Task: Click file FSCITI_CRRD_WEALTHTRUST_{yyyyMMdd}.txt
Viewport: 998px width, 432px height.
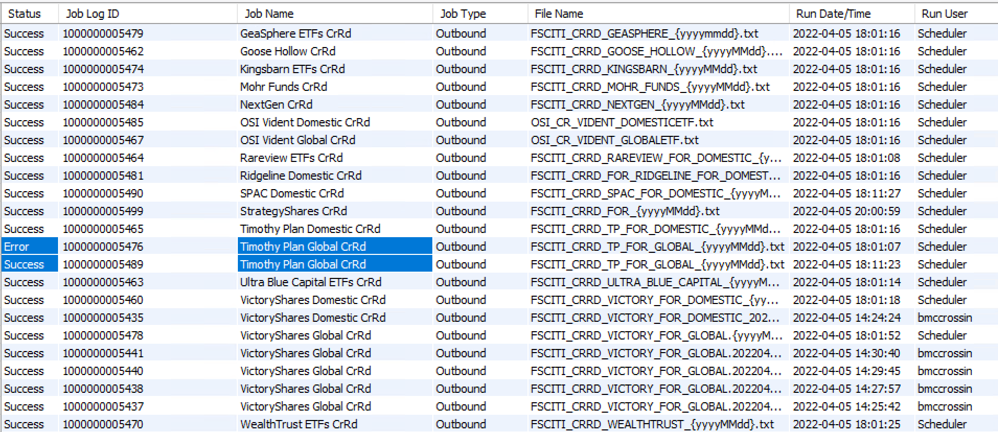Action: 652,424
